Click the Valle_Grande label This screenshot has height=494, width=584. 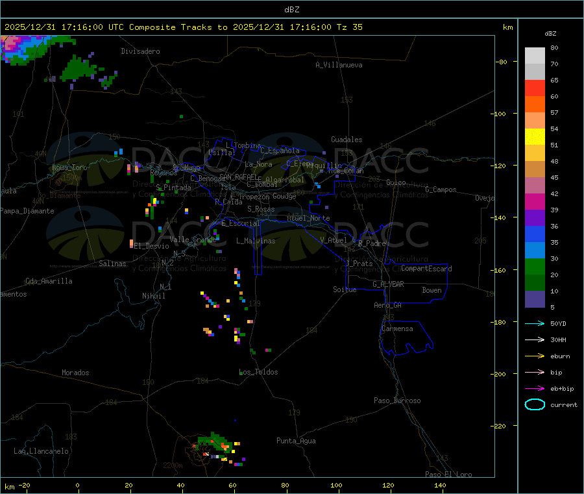click(x=193, y=240)
